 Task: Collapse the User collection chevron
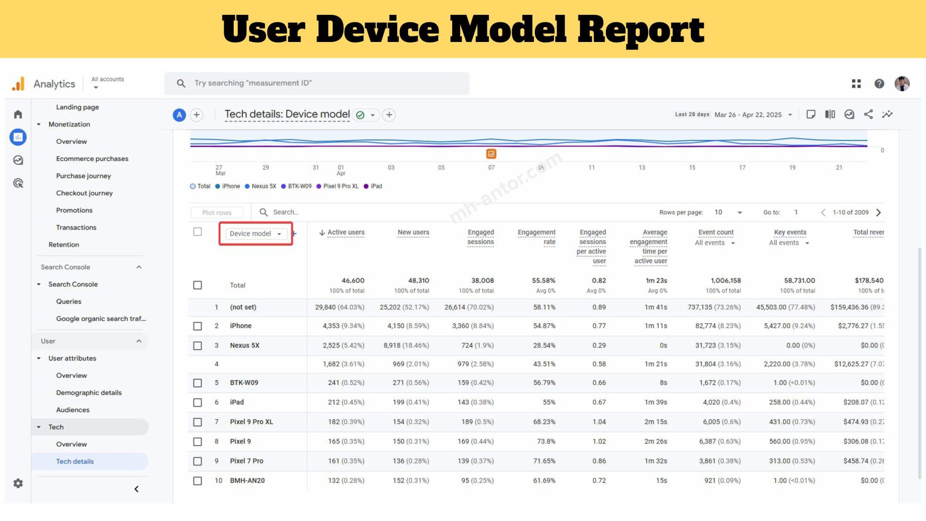click(139, 341)
